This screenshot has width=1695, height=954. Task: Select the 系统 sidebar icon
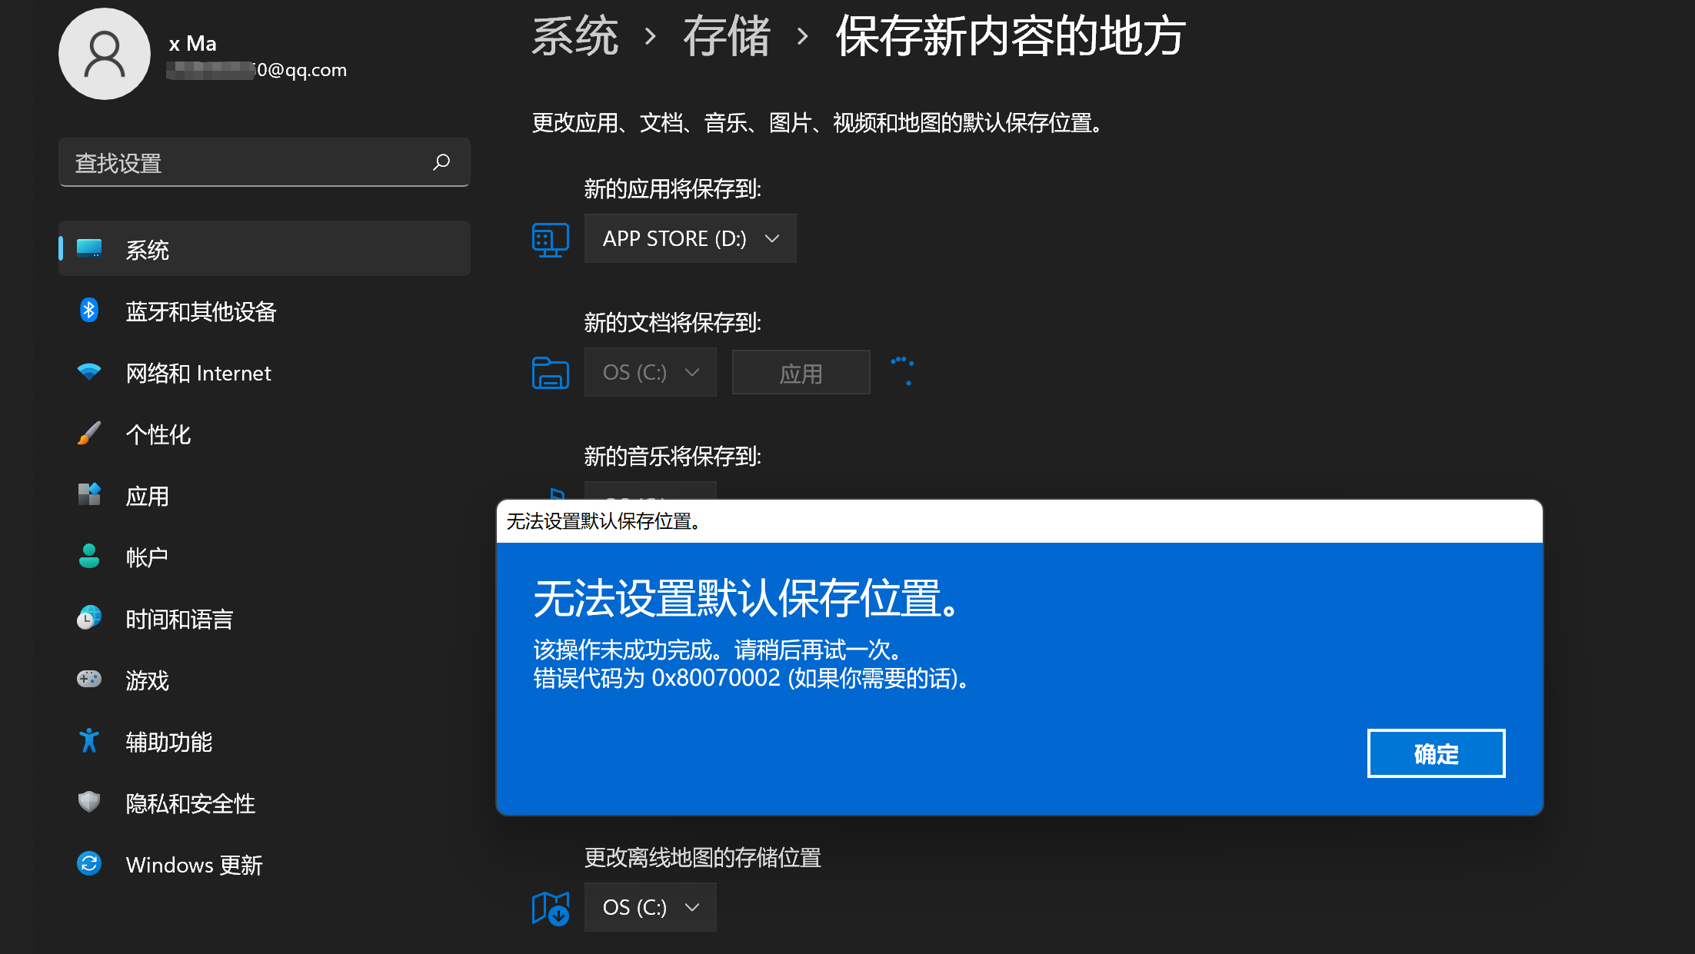click(x=89, y=248)
